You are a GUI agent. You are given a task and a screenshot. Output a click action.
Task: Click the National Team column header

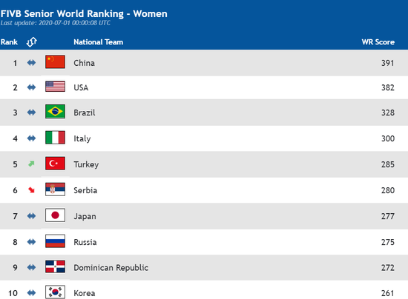pos(99,41)
